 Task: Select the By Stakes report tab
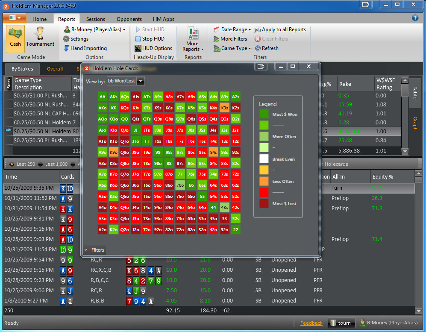pos(22,69)
